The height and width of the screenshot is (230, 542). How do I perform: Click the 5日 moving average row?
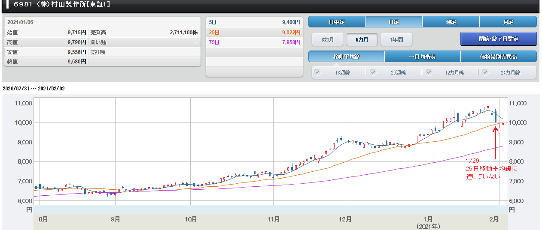[254, 22]
